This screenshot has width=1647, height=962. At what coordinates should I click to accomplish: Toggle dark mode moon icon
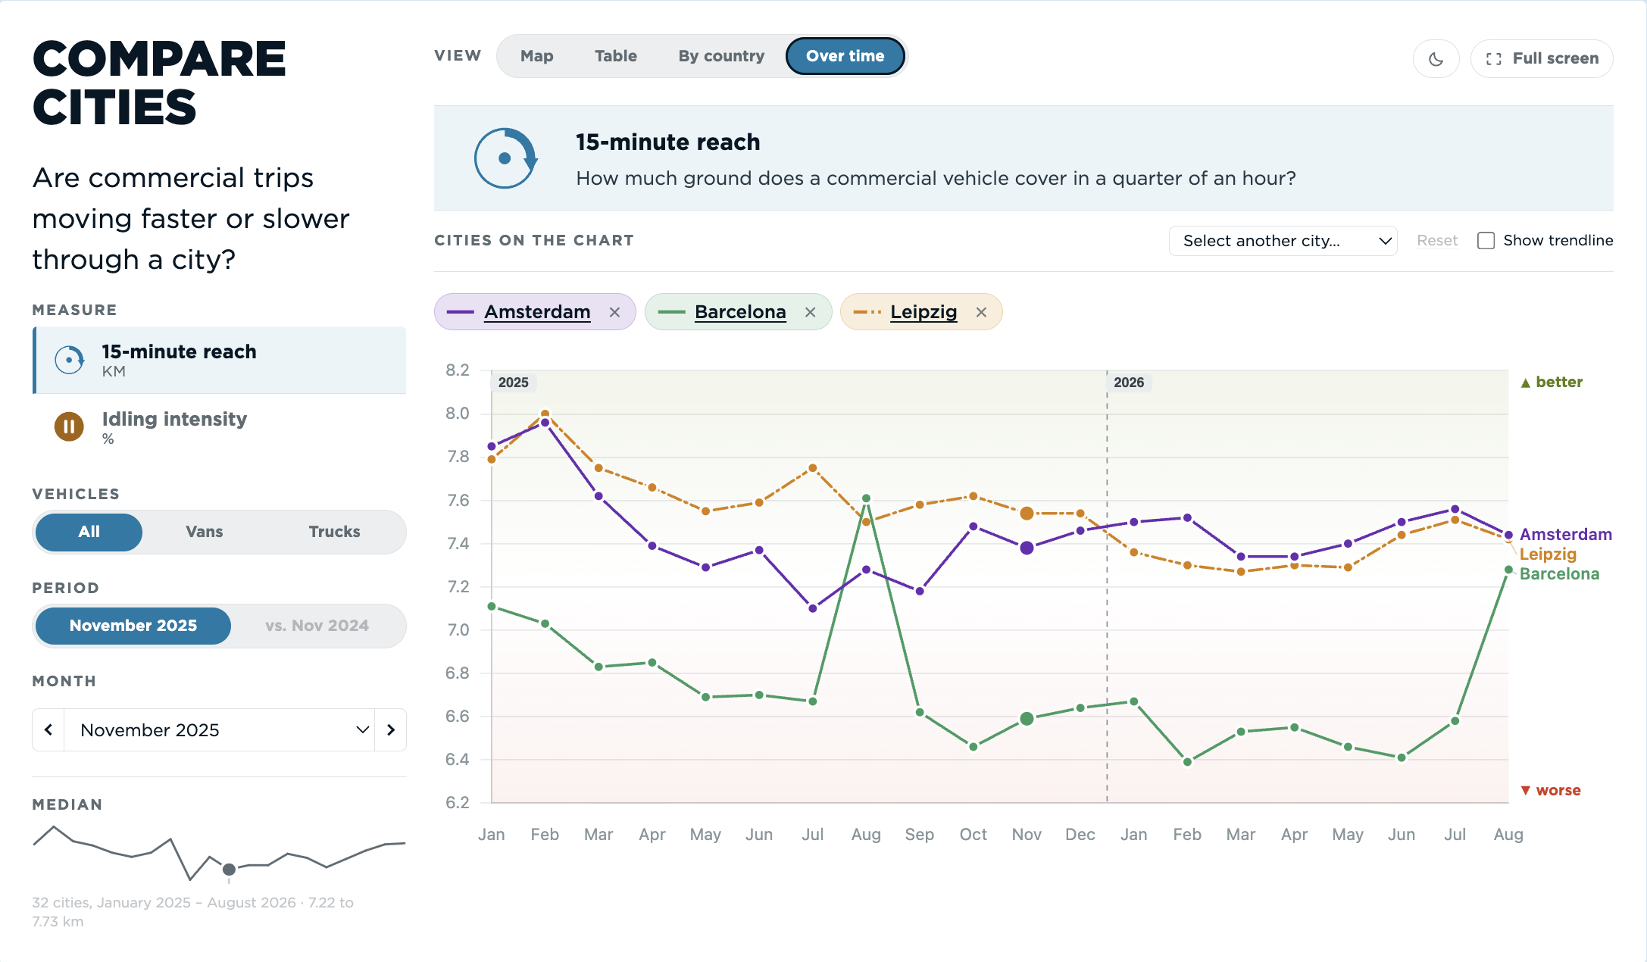coord(1436,59)
